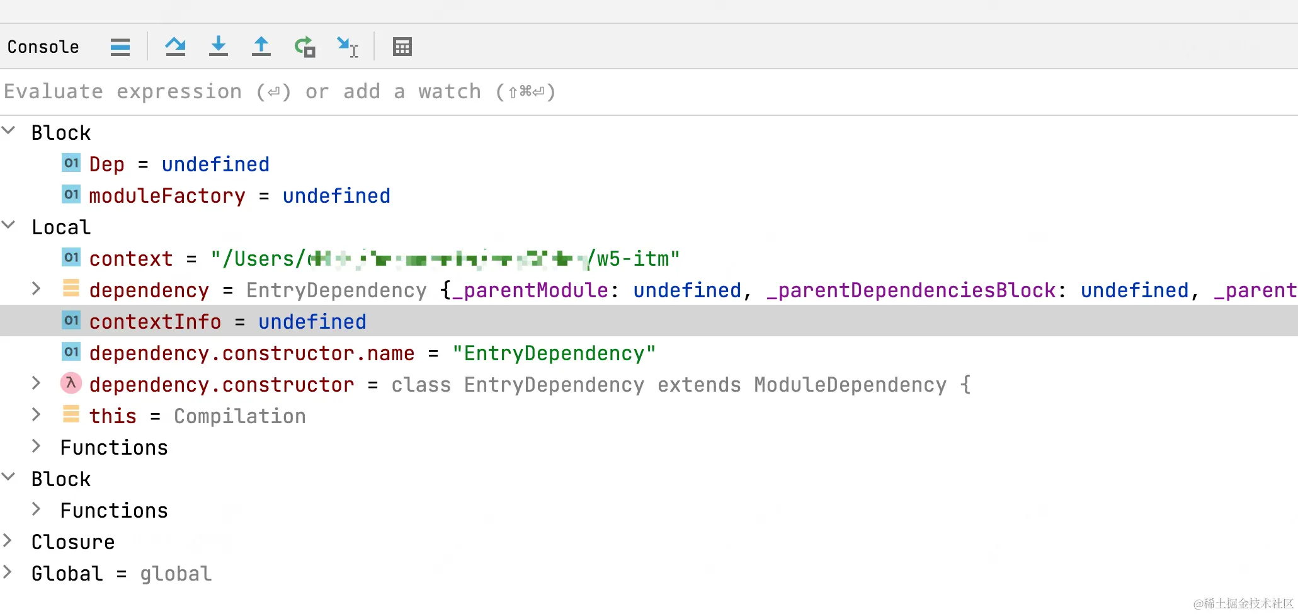Expand the dependency.constructor class node
1298x614 pixels.
[37, 384]
